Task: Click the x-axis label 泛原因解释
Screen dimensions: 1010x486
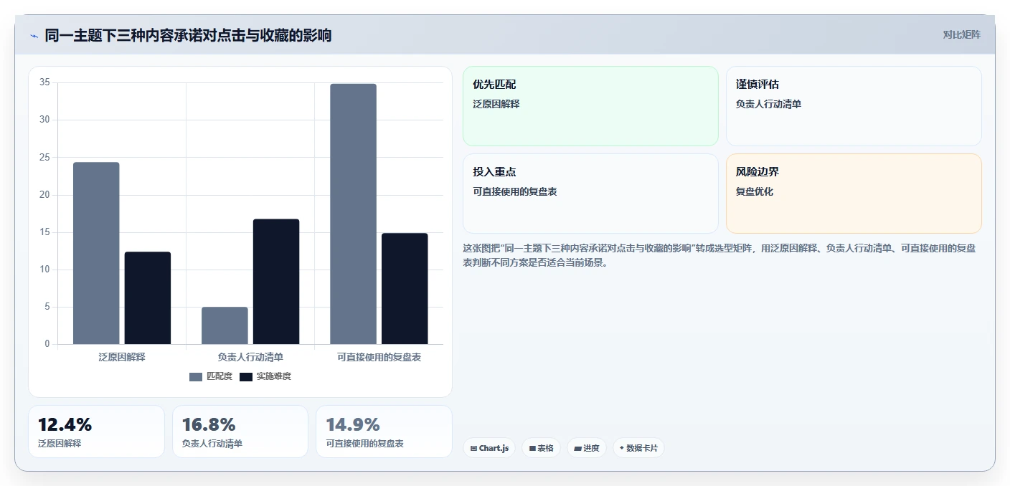Action: coord(122,356)
